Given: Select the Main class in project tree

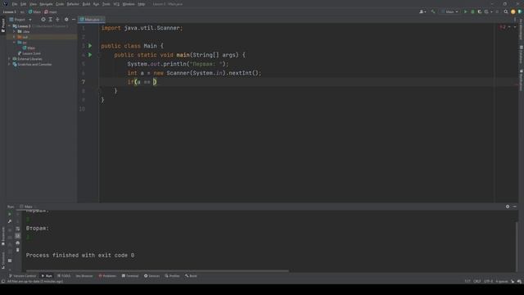Looking at the screenshot, I should click(29, 48).
